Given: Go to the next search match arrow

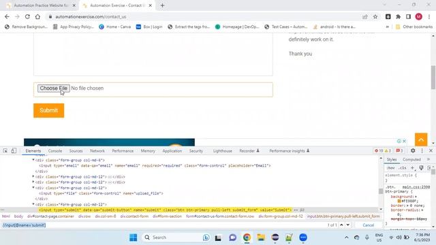Looking at the screenshot, I should coord(348,225).
